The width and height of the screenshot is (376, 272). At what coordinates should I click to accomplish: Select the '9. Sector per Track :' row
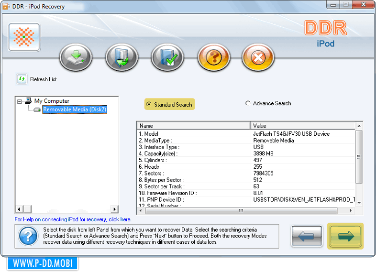tap(246, 186)
